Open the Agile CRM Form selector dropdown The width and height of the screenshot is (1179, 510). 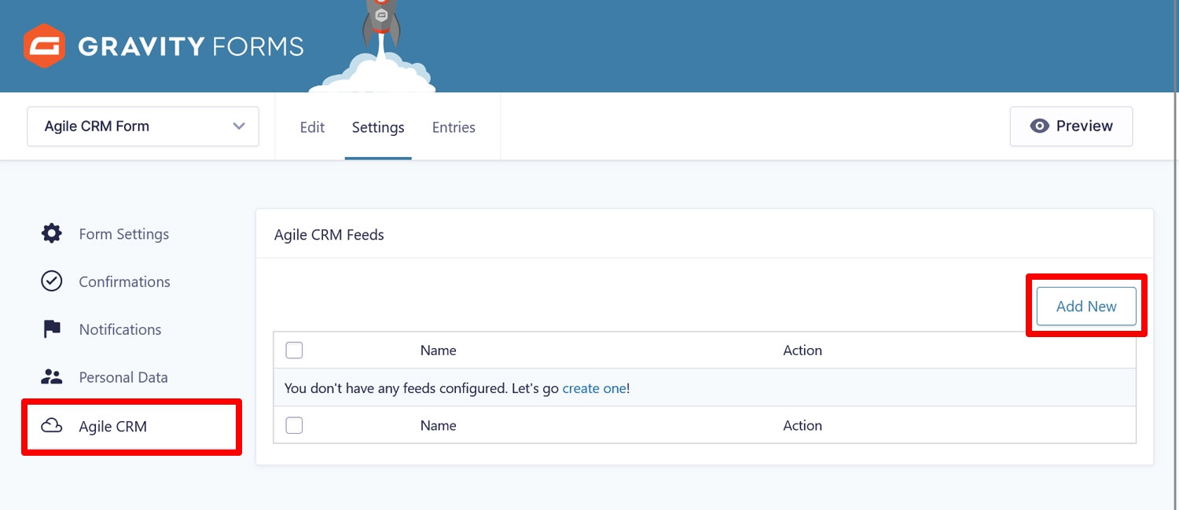tap(143, 127)
